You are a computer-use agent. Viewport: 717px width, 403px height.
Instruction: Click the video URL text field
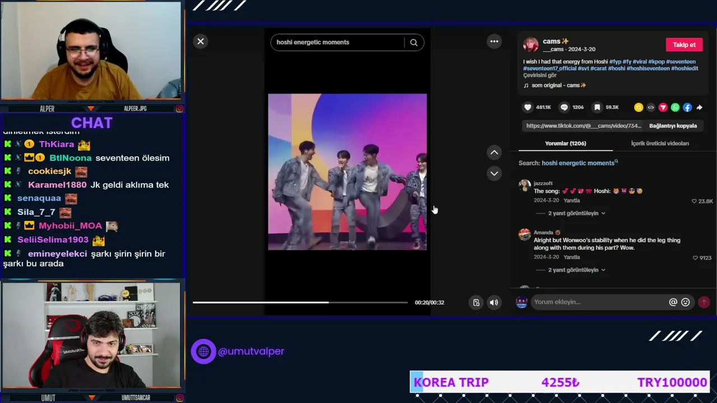584,126
